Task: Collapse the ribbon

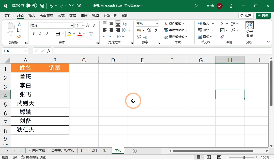Action: [x=268, y=42]
